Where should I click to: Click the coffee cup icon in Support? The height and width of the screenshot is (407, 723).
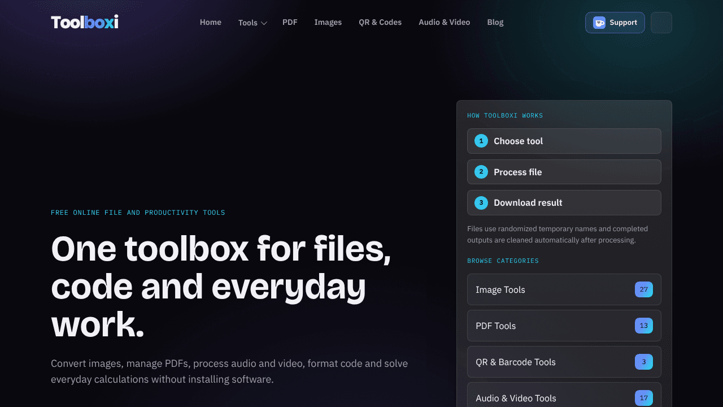click(x=599, y=23)
